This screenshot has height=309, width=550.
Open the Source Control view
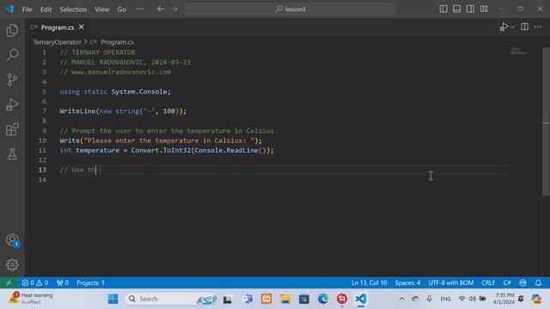(12, 80)
